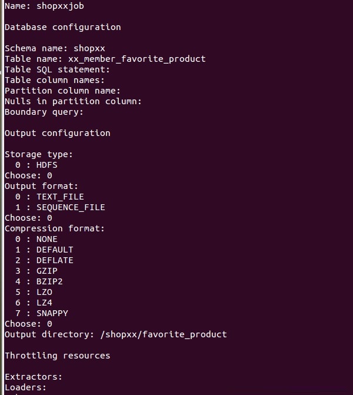Click the Partition column name prompt
353x395 pixels.
click(63, 91)
